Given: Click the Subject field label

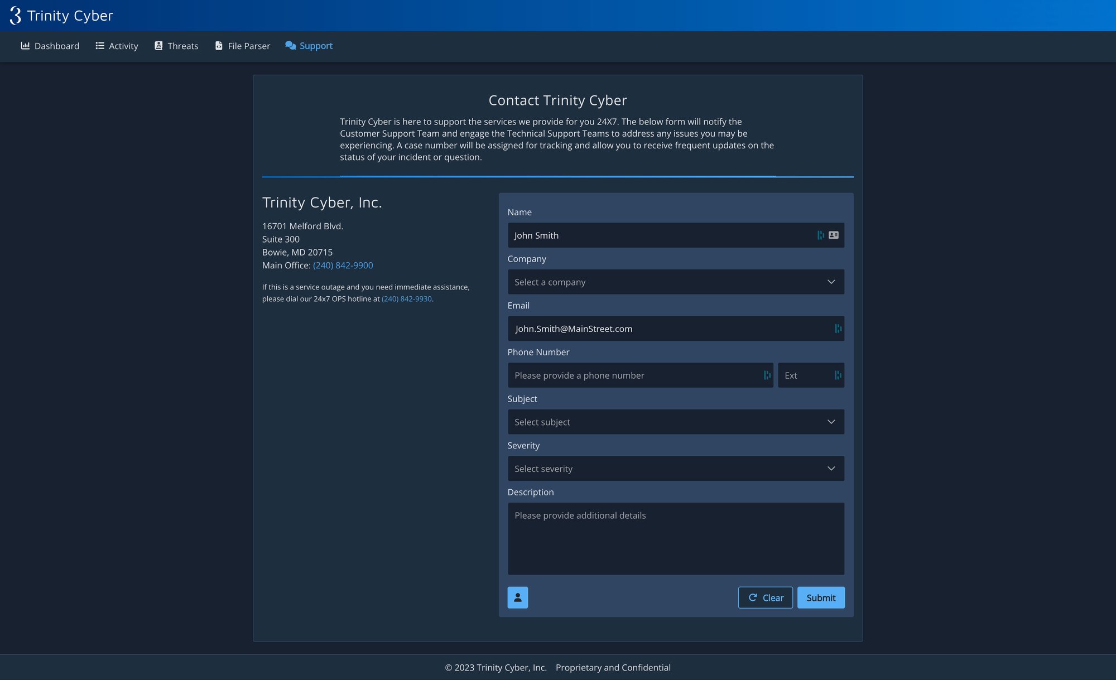Looking at the screenshot, I should (x=522, y=399).
